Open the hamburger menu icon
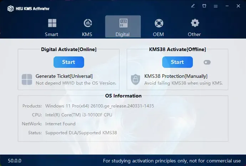Viewport: 246px width, 166px height. pos(216,6)
